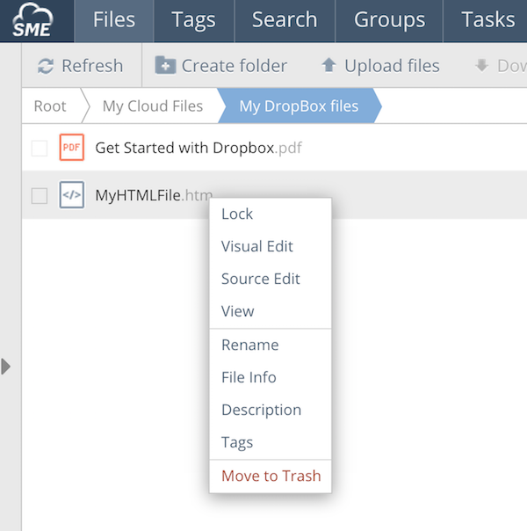Open My Cloud Files breadcrumb
Screen dimensions: 527x531
point(152,106)
